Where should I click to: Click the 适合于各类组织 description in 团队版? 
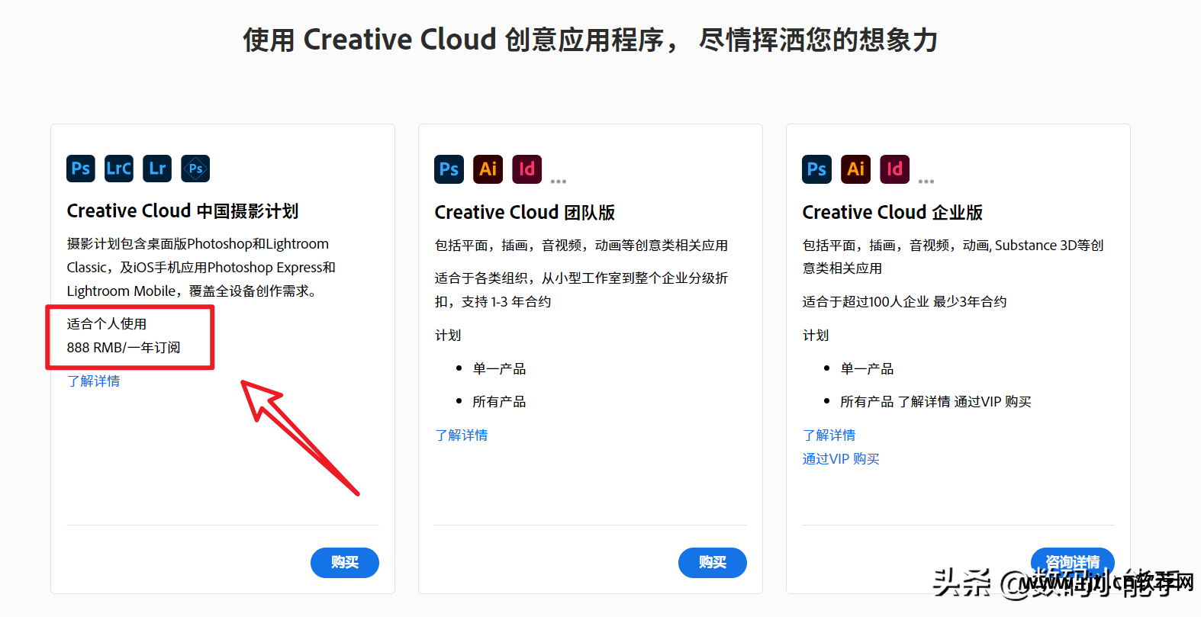point(581,290)
